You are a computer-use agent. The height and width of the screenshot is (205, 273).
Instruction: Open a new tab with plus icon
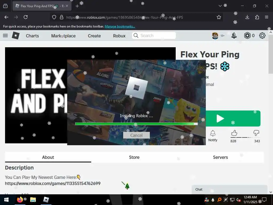[x=77, y=6]
